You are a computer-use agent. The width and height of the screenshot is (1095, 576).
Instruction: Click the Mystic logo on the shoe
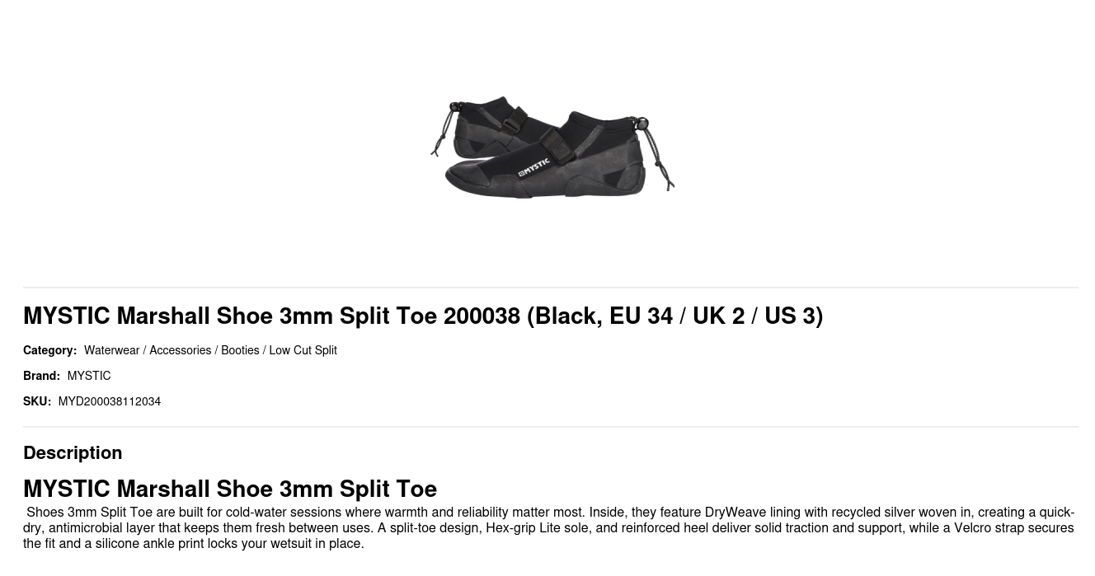(533, 167)
